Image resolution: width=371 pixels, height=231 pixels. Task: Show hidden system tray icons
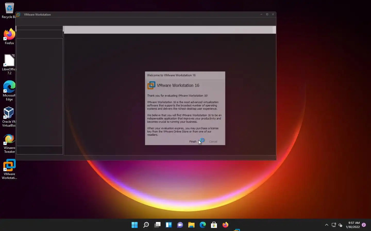(x=327, y=225)
